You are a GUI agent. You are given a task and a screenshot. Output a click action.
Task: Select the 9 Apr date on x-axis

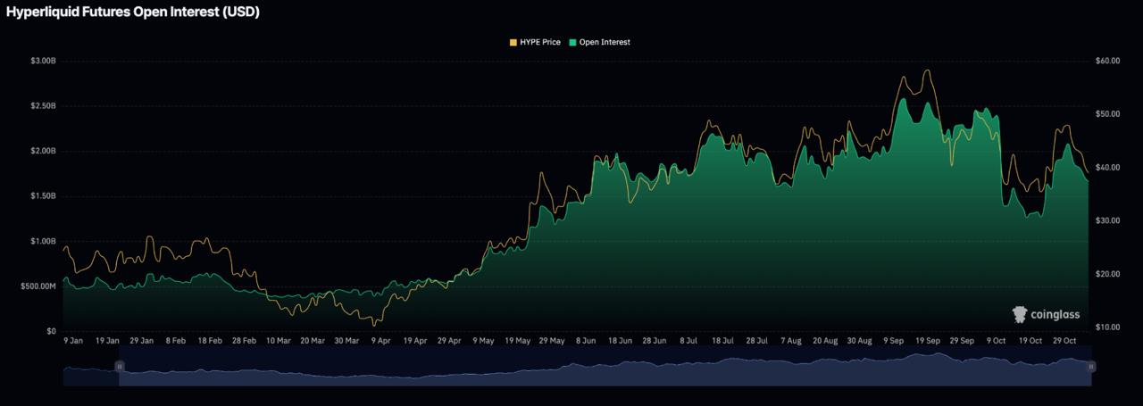coord(380,341)
